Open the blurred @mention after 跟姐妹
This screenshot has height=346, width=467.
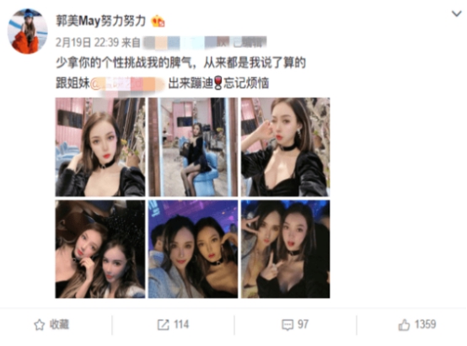coord(127,83)
